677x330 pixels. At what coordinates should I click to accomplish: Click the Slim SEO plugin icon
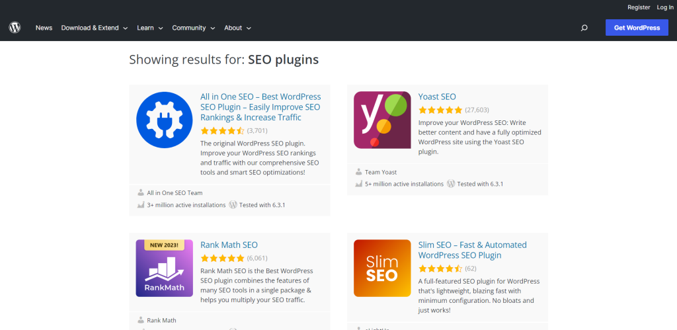382,268
